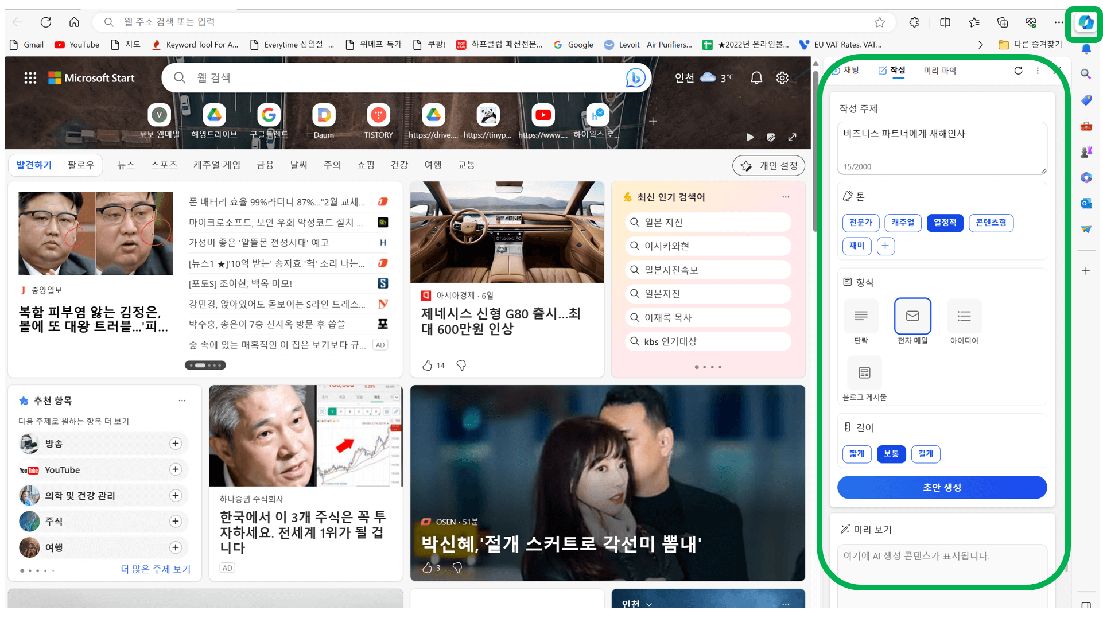Select the 짧게 length option

[x=857, y=454]
